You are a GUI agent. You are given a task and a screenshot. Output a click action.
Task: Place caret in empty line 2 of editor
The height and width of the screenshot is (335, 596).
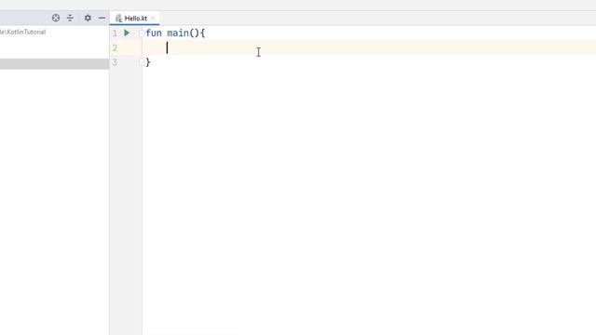(369, 47)
